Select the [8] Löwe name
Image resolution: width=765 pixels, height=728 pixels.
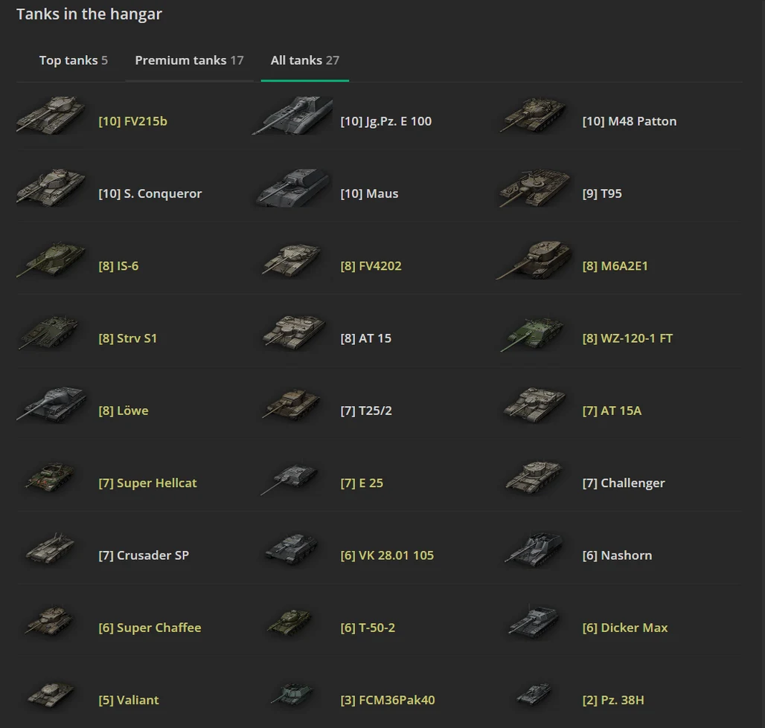(124, 410)
